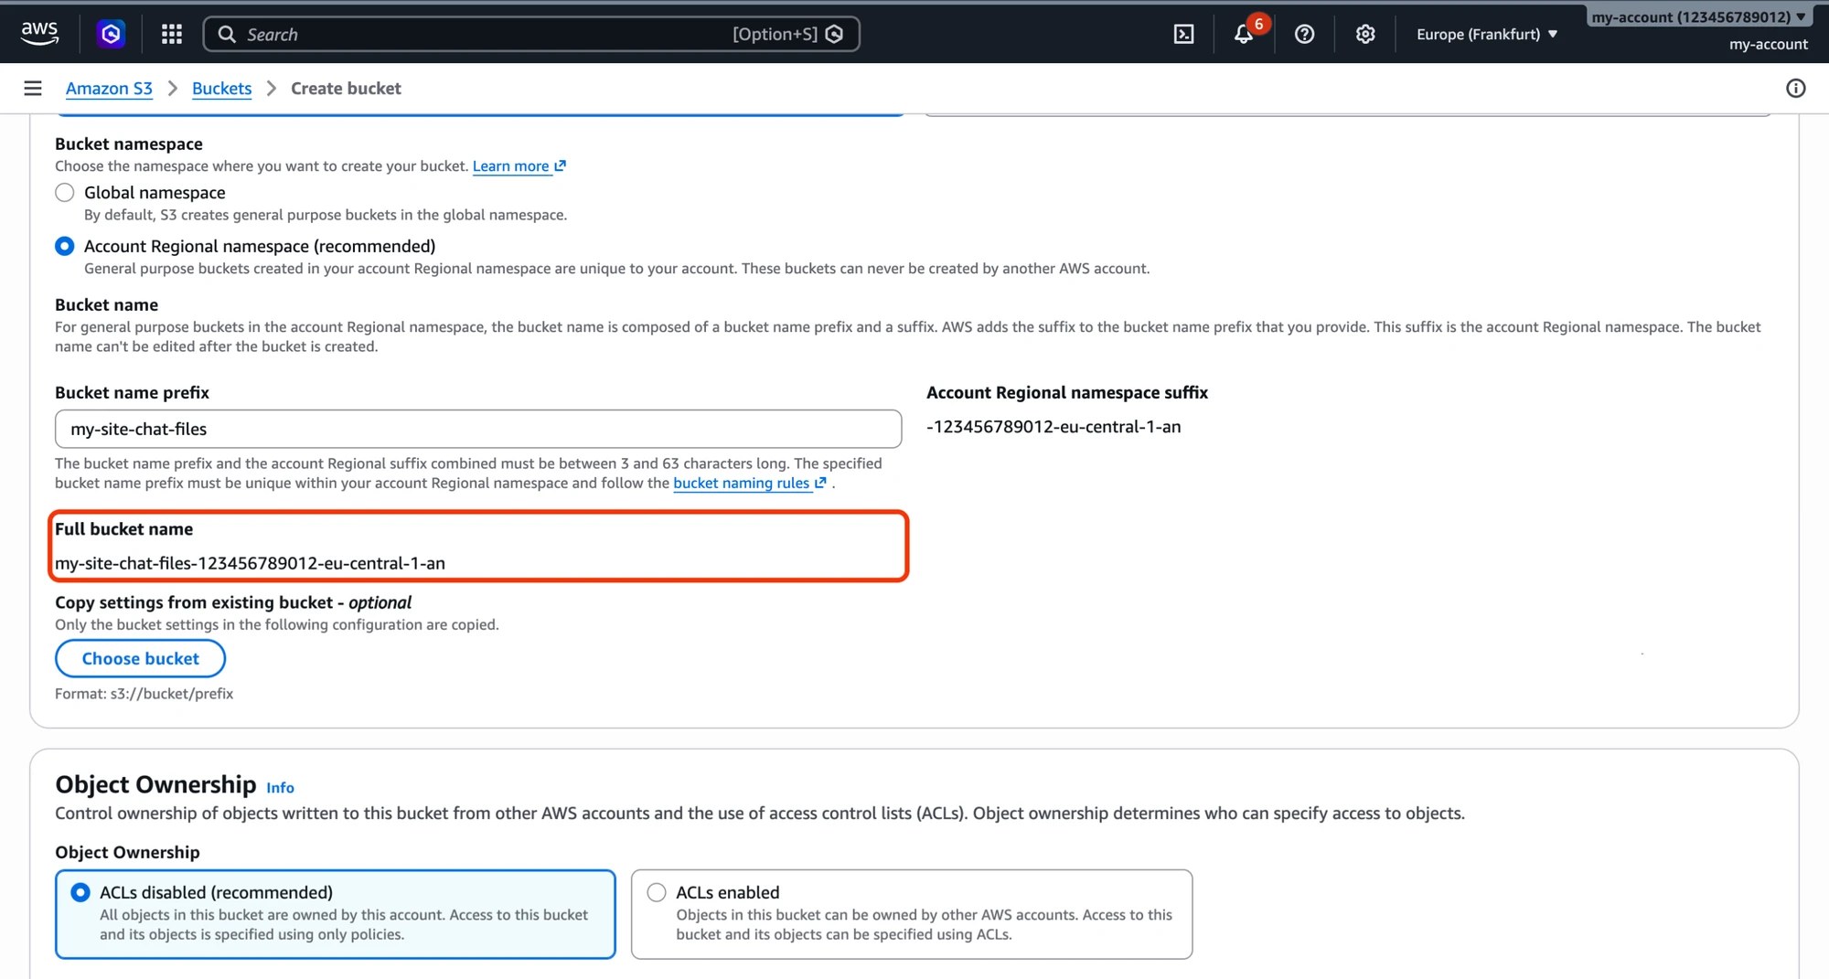Click external link icon after bucket naming rules

point(821,483)
